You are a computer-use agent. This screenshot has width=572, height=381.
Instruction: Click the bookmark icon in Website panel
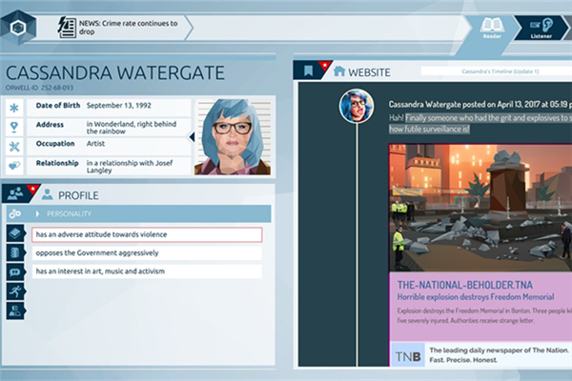308,70
